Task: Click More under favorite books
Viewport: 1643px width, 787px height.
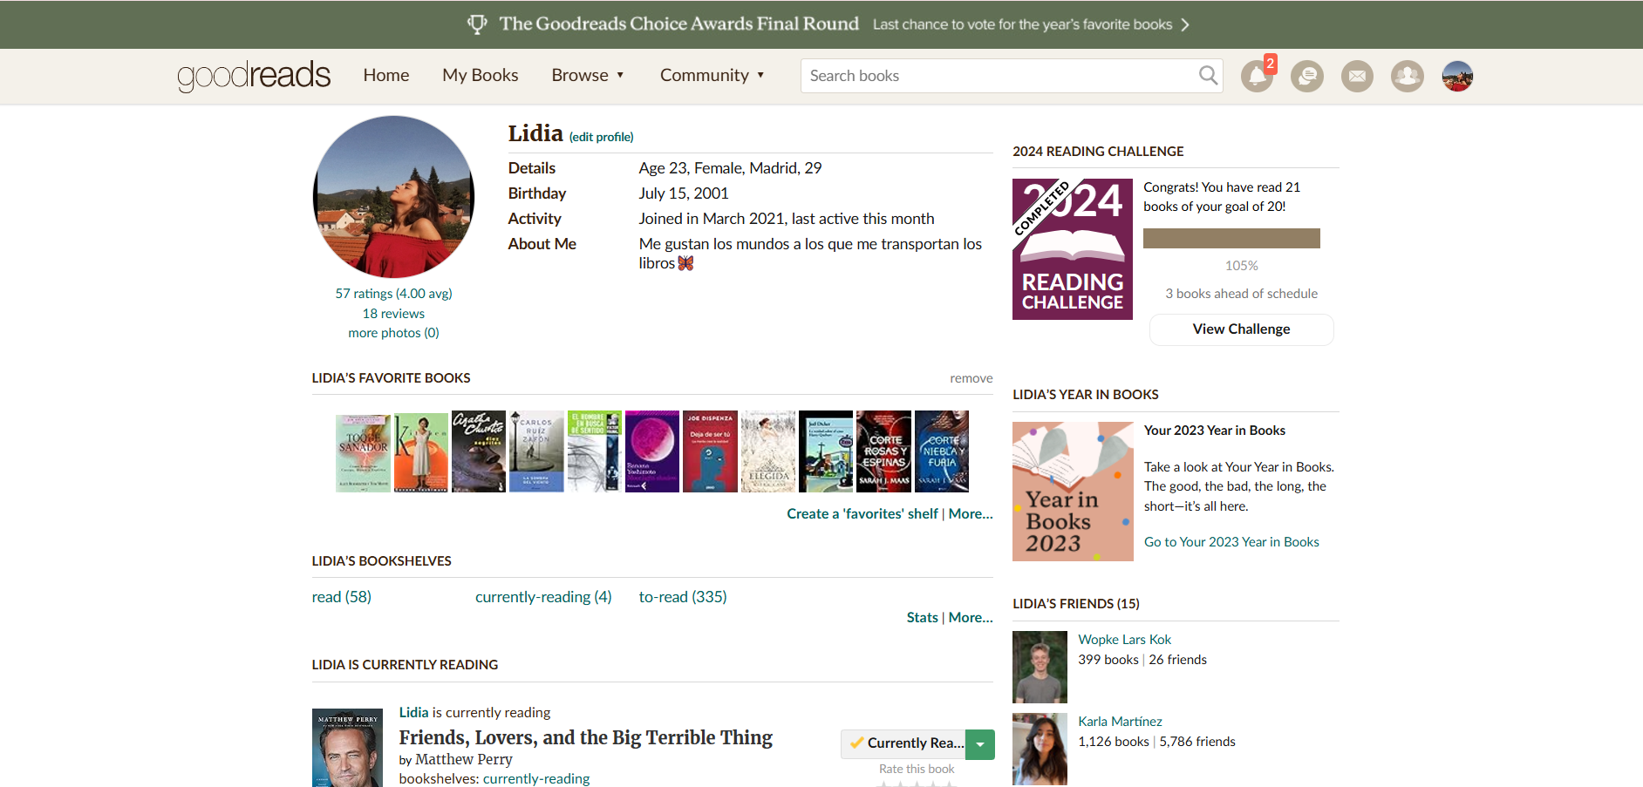Action: coord(971,514)
